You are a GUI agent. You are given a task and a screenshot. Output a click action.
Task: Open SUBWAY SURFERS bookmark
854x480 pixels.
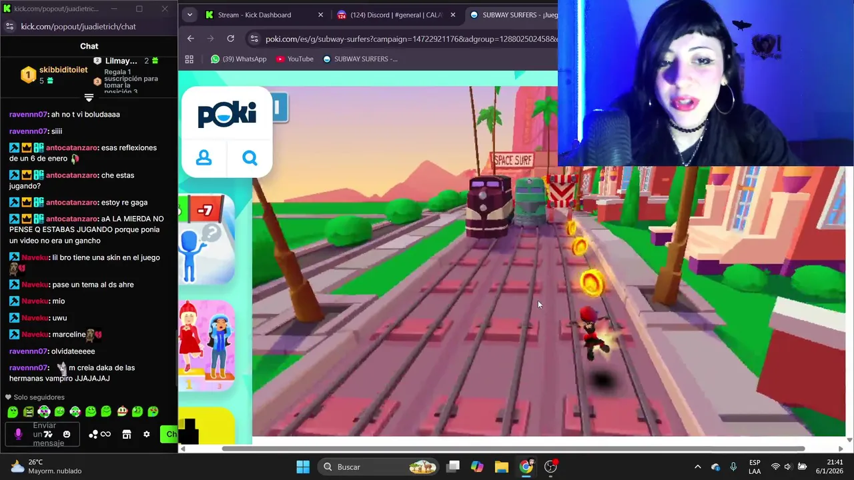[x=360, y=59]
